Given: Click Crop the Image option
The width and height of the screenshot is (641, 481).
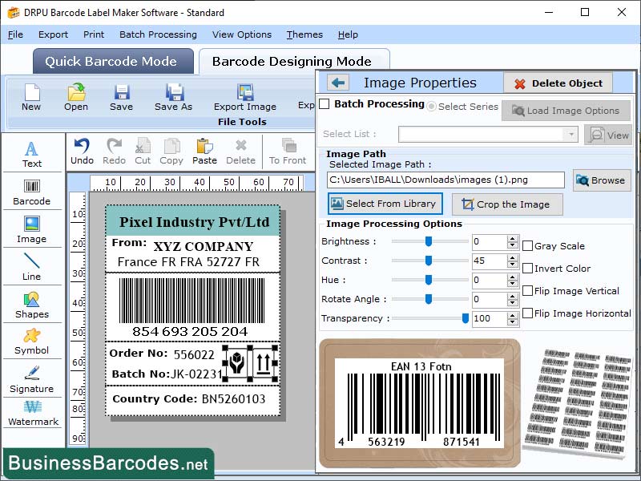Looking at the screenshot, I should tap(506, 204).
